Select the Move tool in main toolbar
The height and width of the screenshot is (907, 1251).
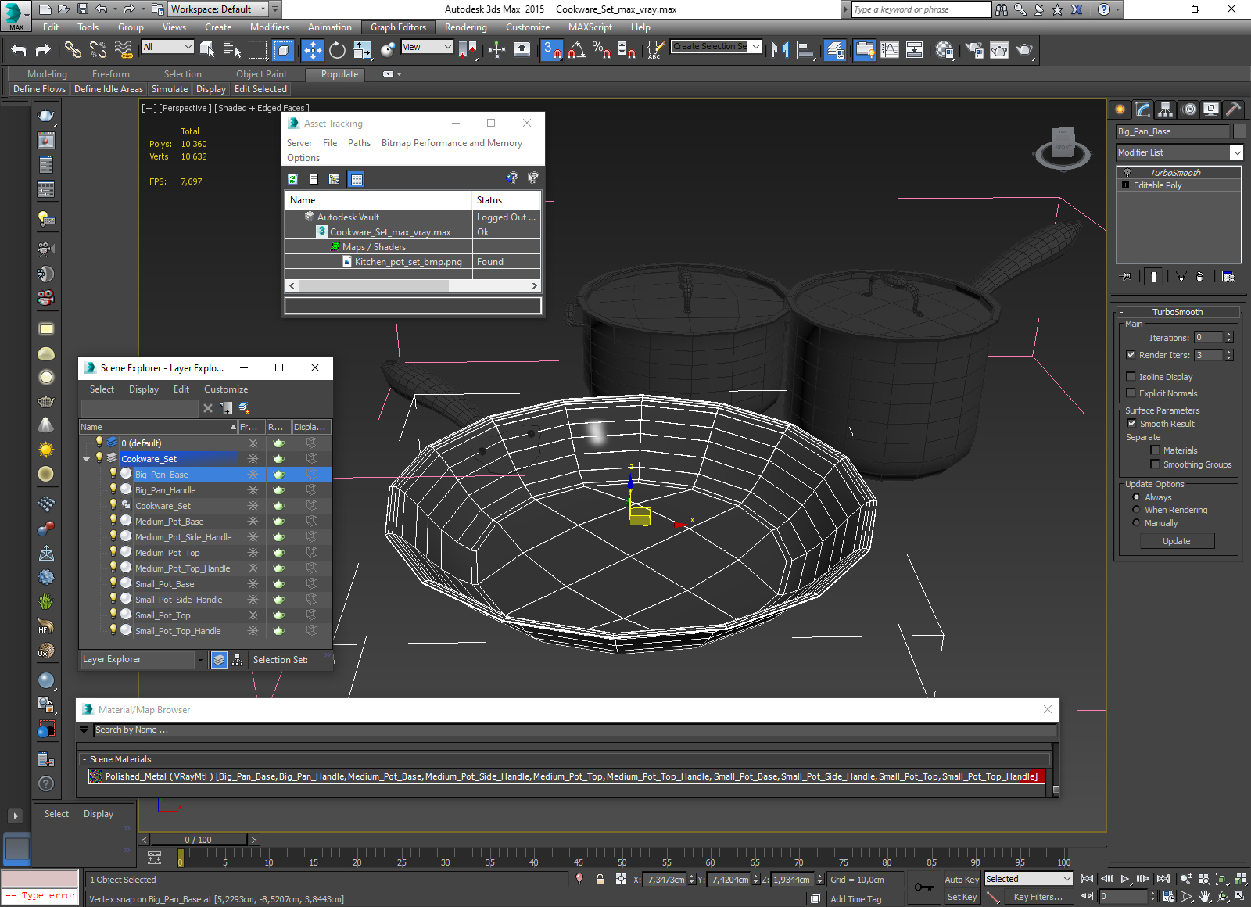pyautogui.click(x=313, y=50)
